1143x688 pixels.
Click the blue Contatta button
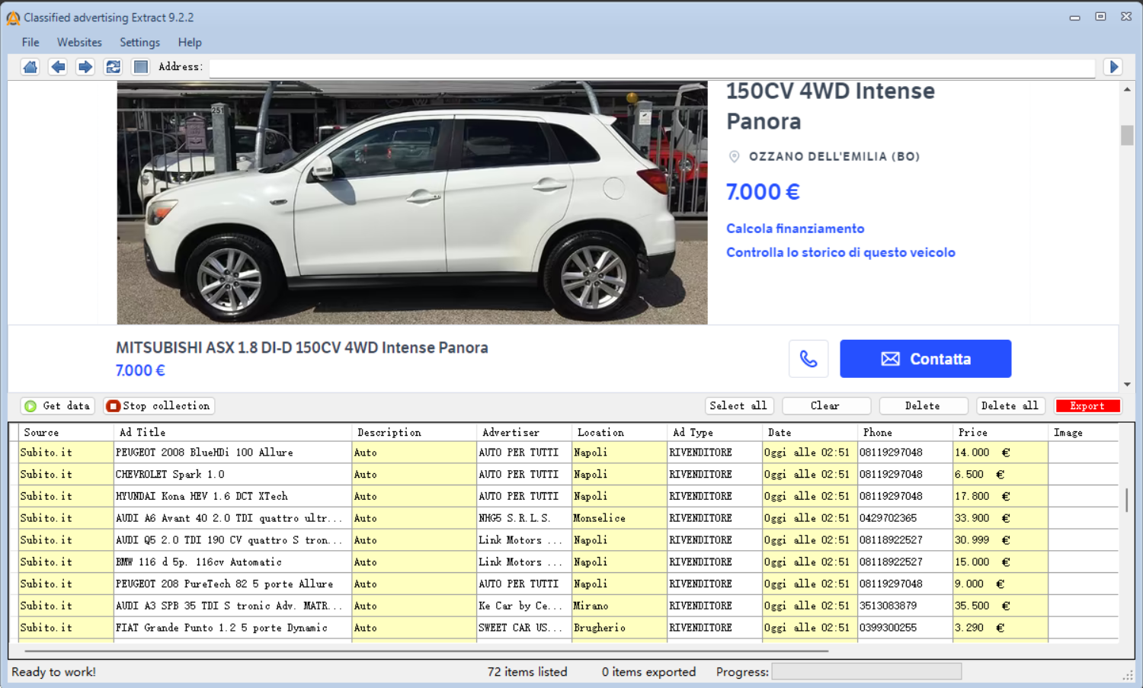click(925, 359)
